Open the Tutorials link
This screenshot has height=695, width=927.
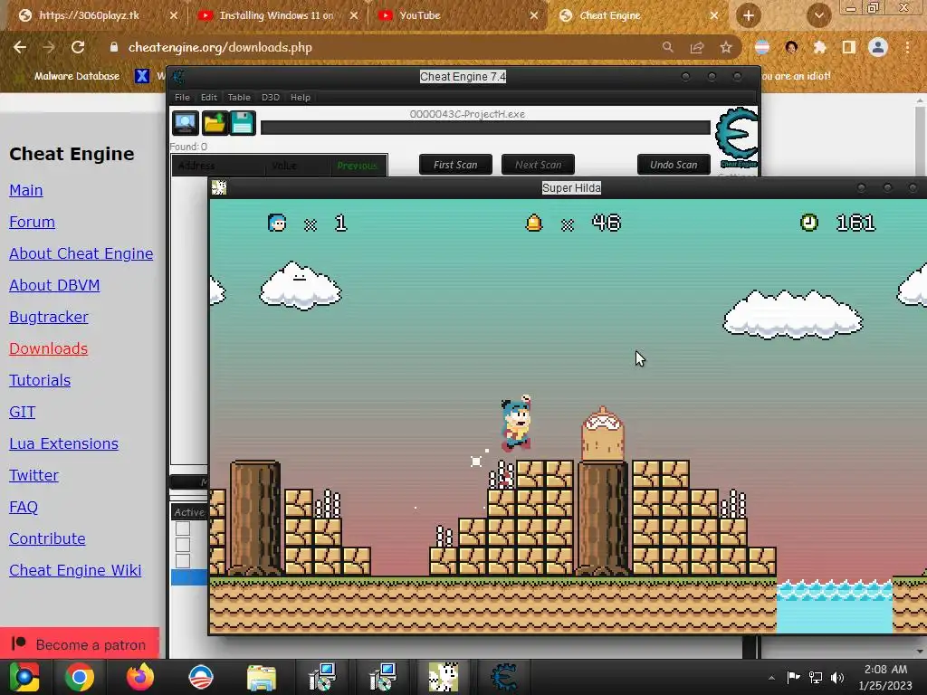pos(40,381)
